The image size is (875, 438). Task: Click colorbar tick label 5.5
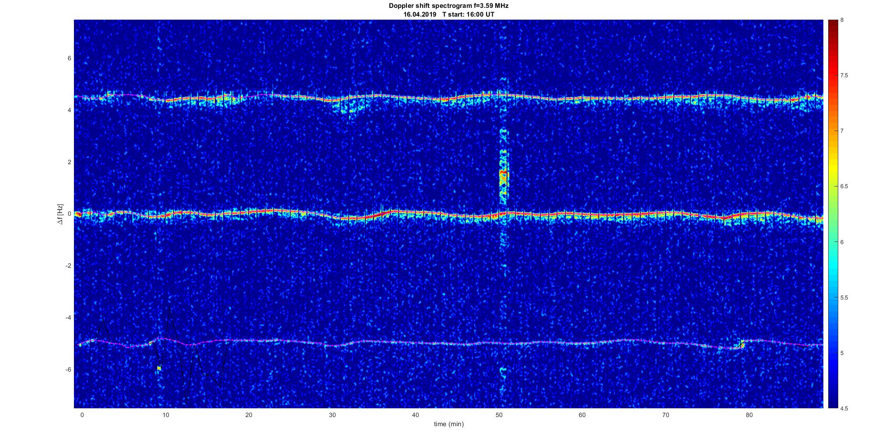pos(844,297)
